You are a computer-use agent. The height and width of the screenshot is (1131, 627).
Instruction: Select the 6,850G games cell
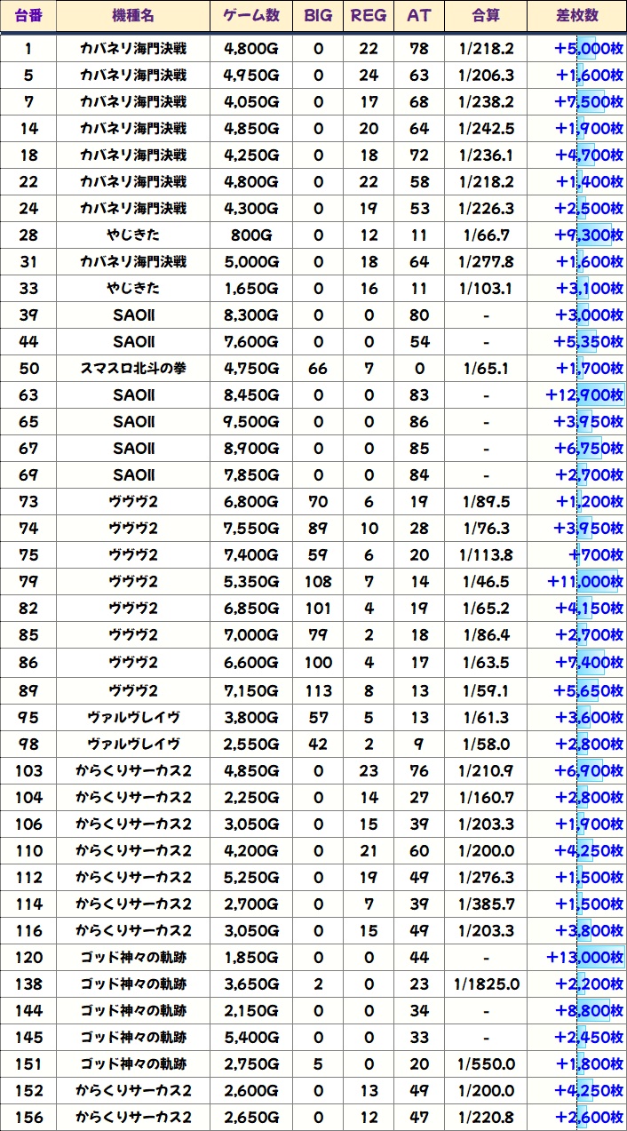[x=251, y=609]
